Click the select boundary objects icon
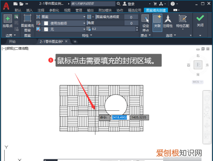The image size is (213, 161). tap(17, 17)
